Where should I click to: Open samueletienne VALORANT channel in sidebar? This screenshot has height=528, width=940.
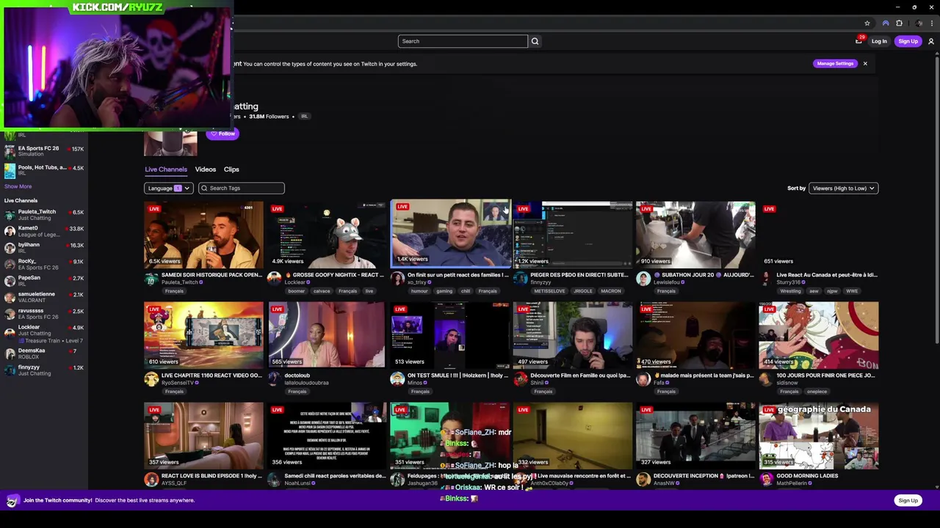44,297
